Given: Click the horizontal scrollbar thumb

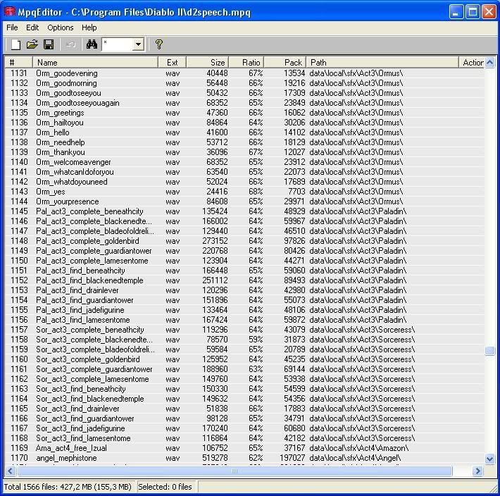Looking at the screenshot, I should (x=235, y=471).
